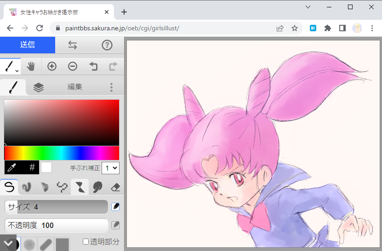Click the rainbow hue slider bar
Screen dimensions: 382x251
point(62,153)
